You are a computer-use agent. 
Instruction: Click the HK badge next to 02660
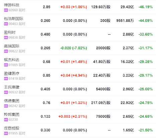pos(6,10)
